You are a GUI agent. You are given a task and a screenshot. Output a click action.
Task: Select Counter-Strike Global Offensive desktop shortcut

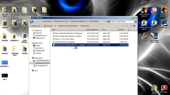pyautogui.click(x=164, y=12)
